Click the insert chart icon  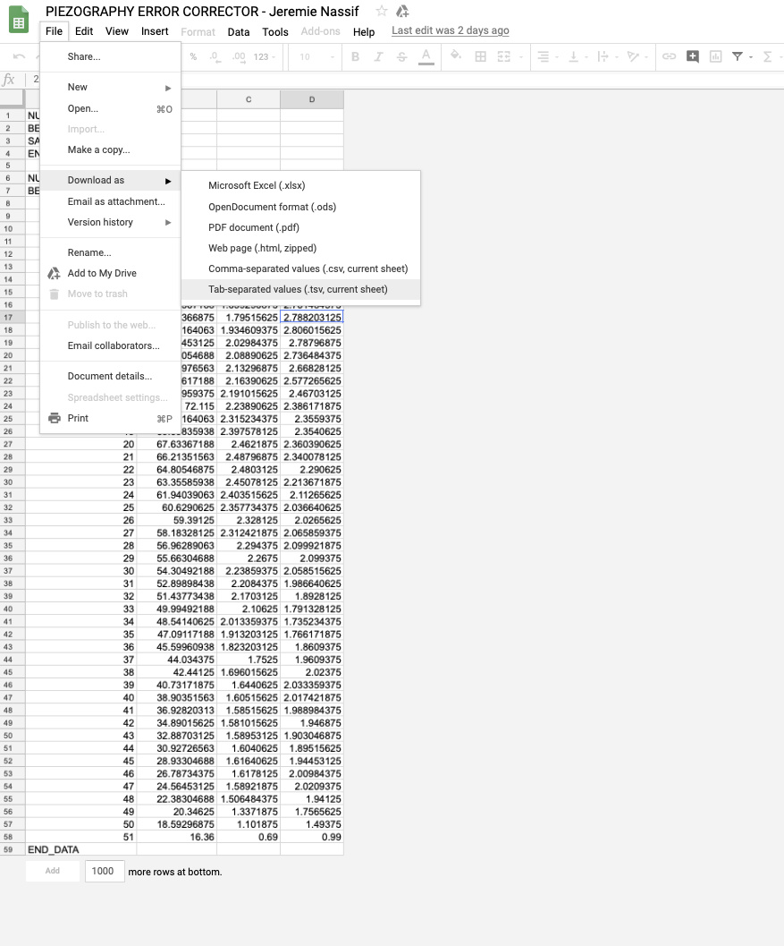(x=715, y=56)
